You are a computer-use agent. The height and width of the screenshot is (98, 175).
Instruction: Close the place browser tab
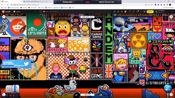coord(21,2)
